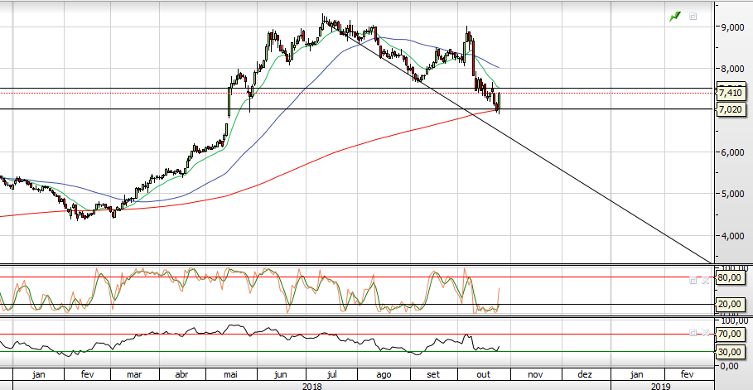Viewport: 753px width, 390px height.
Task: Select the 30,00 level label
Action: (x=730, y=351)
